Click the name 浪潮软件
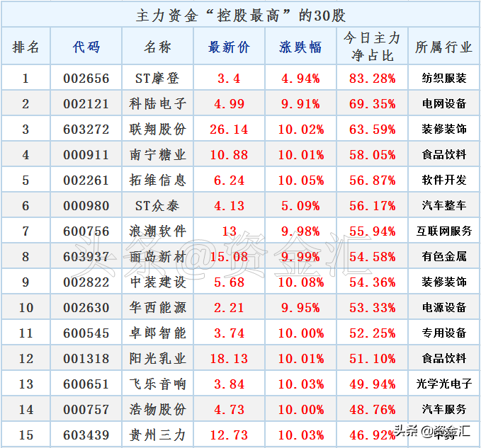Screen dimensions: 481x448 157,231
